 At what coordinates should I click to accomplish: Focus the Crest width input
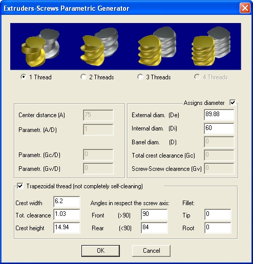[67, 202]
